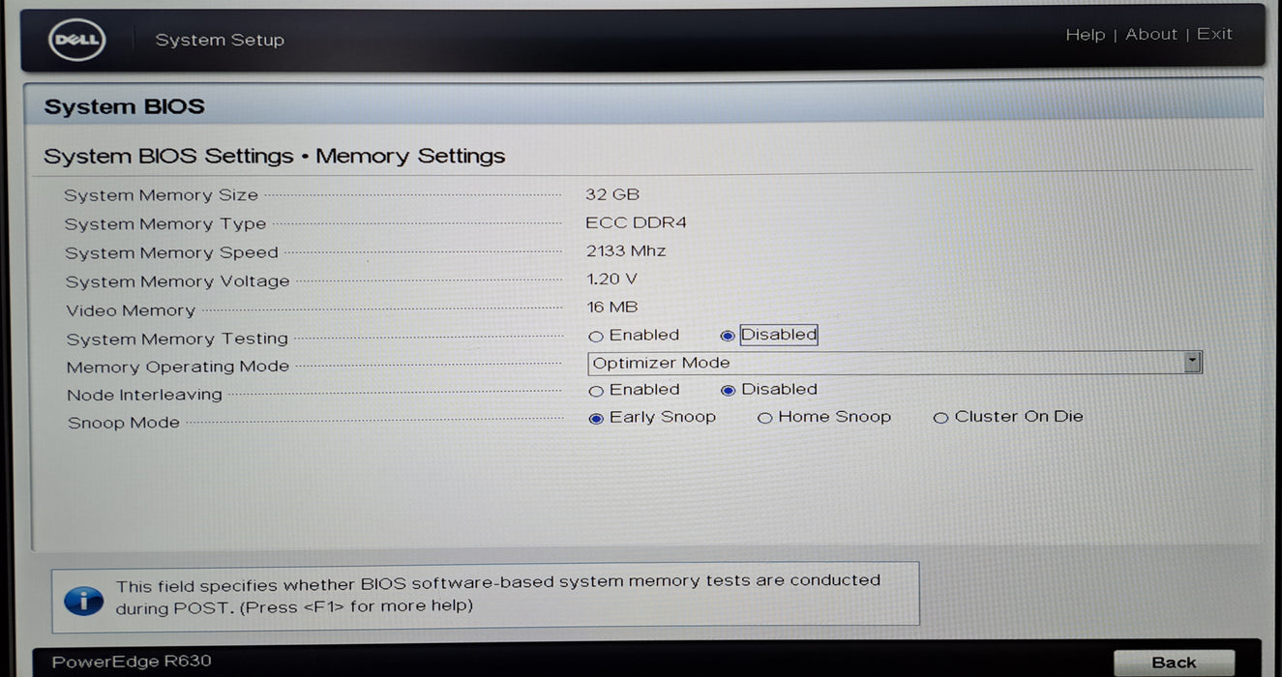This screenshot has height=677, width=1282.
Task: Open Help in the top bar
Action: pyautogui.click(x=1085, y=35)
